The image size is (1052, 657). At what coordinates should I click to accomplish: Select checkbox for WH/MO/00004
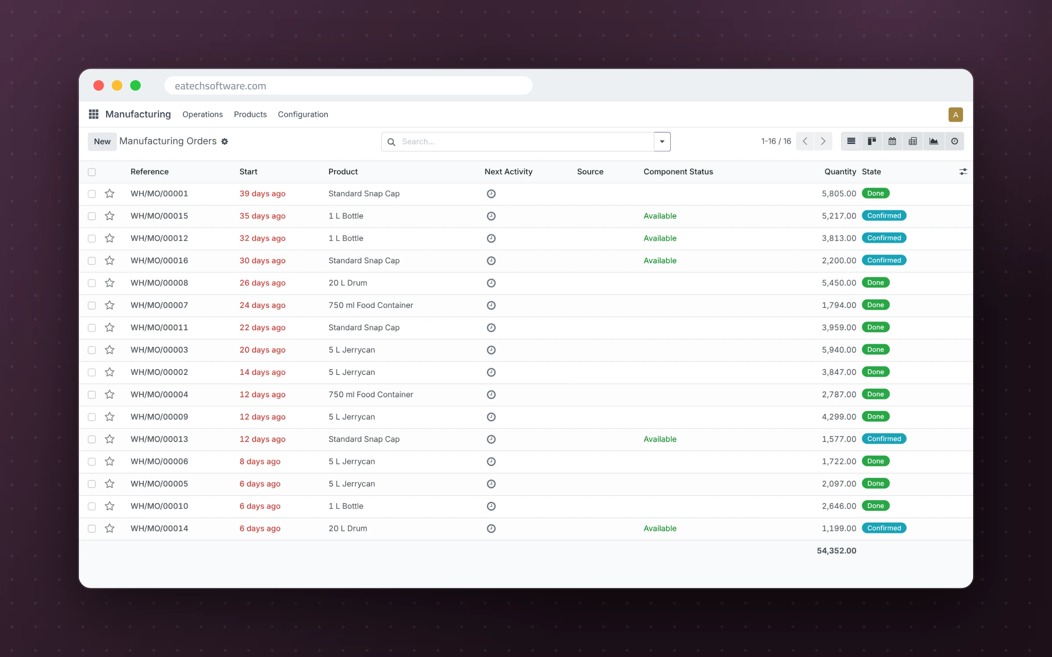click(x=92, y=395)
